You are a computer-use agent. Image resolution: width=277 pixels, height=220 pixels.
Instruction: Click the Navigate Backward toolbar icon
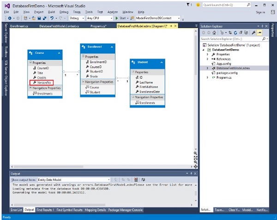[x=10, y=18]
